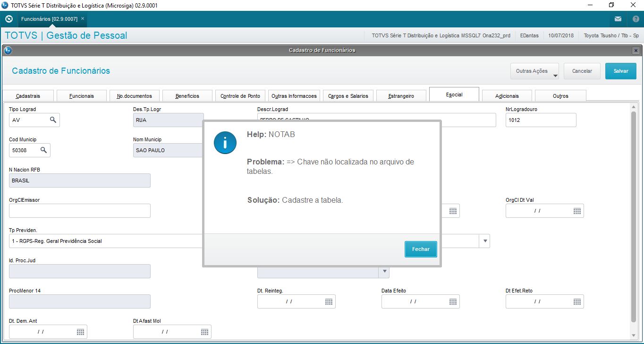Viewport: 644px width, 344px height.
Task: Open search lookup for Cod Municip field
Action: click(43, 150)
